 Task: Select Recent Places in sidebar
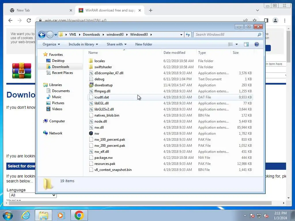pyautogui.click(x=62, y=73)
